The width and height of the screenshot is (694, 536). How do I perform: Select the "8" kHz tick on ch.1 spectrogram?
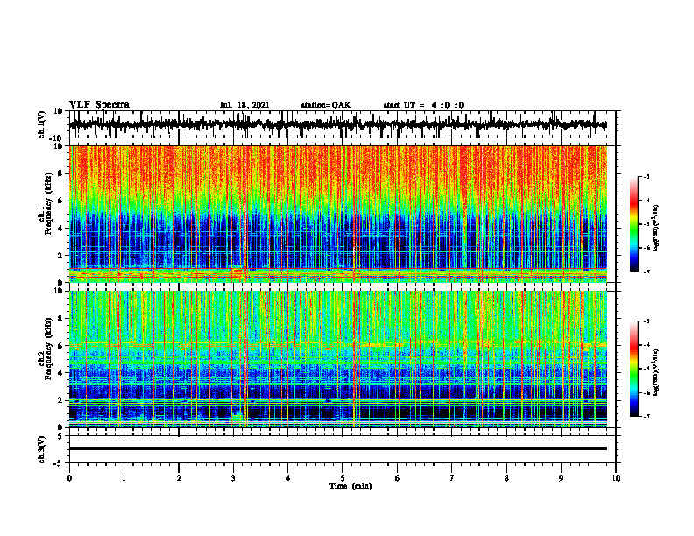pyautogui.click(x=62, y=173)
